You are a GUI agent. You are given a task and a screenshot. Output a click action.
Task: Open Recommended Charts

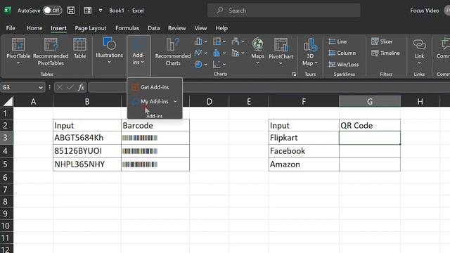[x=173, y=51]
